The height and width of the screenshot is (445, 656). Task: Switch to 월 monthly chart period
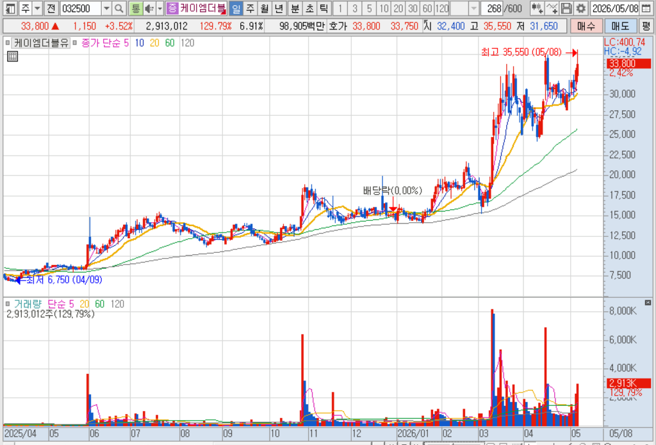point(265,8)
